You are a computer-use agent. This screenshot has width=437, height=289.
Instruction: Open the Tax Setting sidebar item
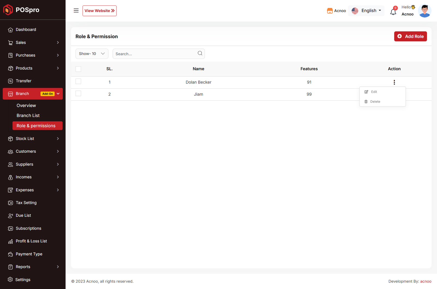(26, 203)
